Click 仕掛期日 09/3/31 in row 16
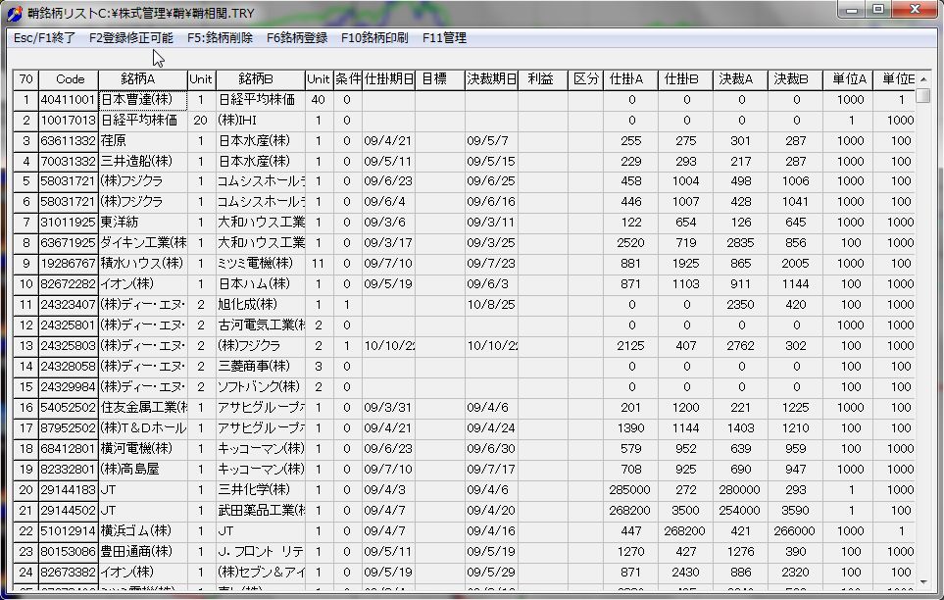944x600 pixels. pos(388,408)
